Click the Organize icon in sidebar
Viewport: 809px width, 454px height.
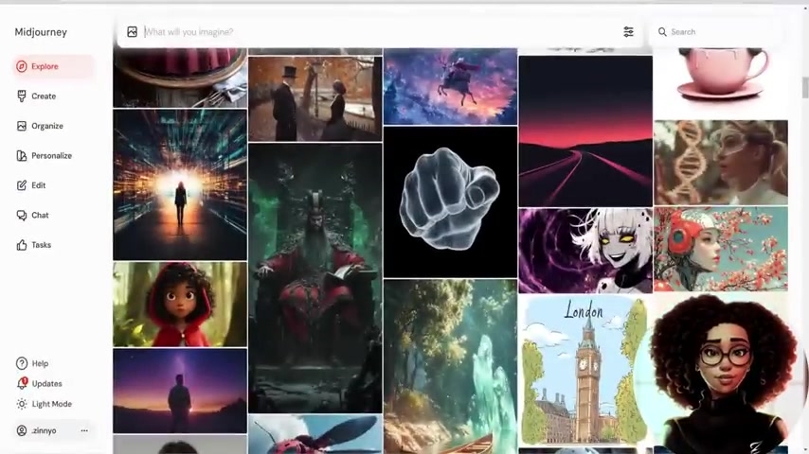(22, 126)
